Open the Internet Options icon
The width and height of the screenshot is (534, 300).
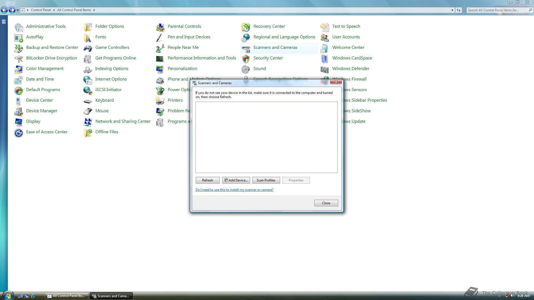tap(88, 80)
